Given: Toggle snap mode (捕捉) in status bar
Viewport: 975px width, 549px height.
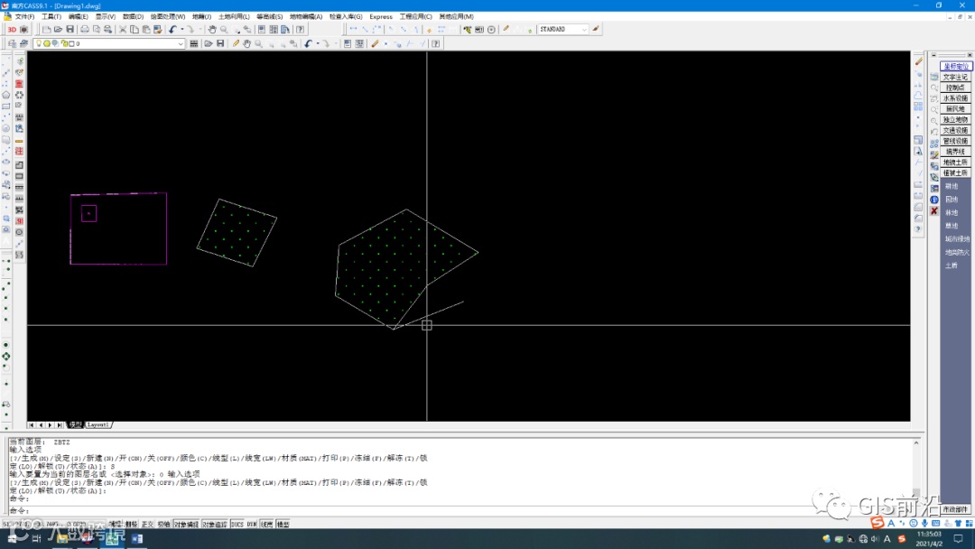Looking at the screenshot, I should click(x=116, y=524).
